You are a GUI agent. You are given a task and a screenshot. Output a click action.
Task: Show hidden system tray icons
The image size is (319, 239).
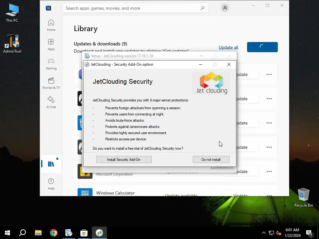[264, 233]
